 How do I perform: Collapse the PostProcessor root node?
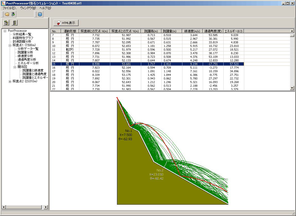pos(5,31)
